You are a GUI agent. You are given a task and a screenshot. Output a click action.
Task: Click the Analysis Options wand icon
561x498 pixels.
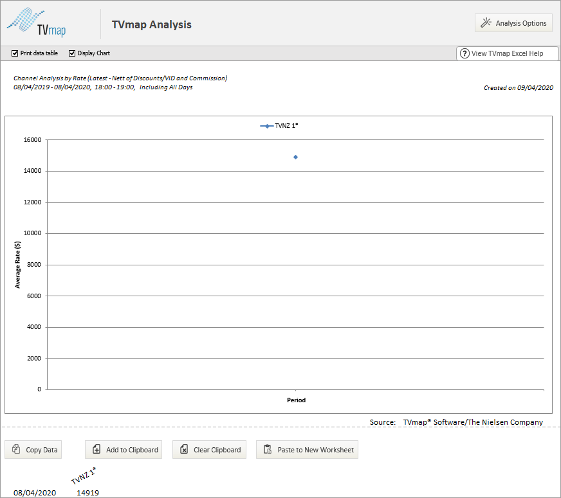tap(486, 22)
